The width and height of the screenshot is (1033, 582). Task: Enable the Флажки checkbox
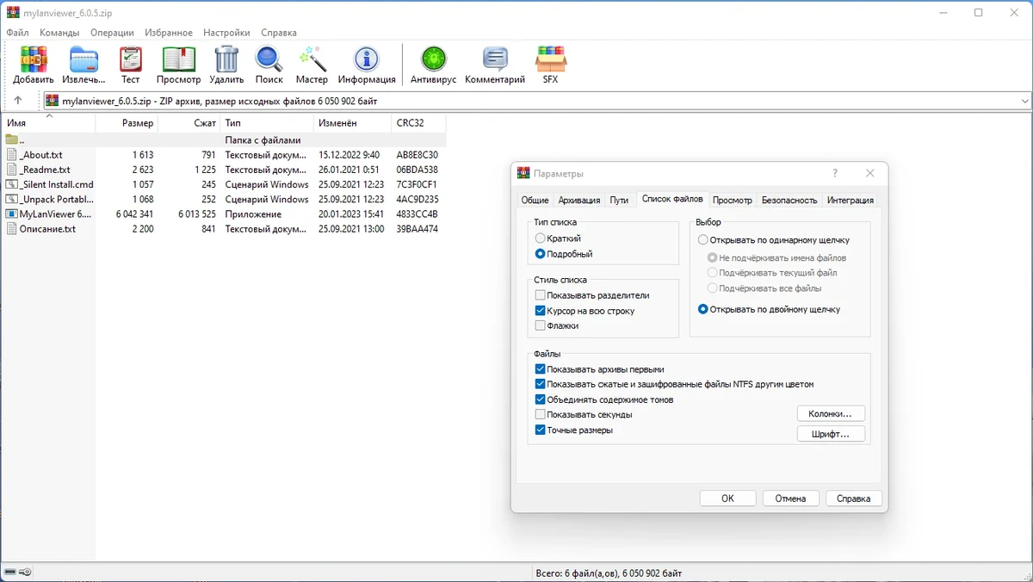click(x=541, y=325)
